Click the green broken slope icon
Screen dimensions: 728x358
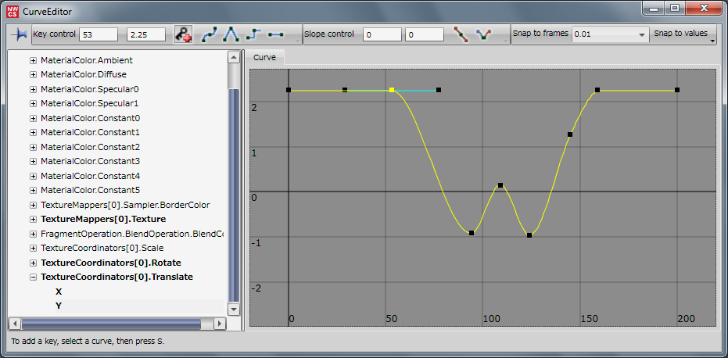(484, 35)
